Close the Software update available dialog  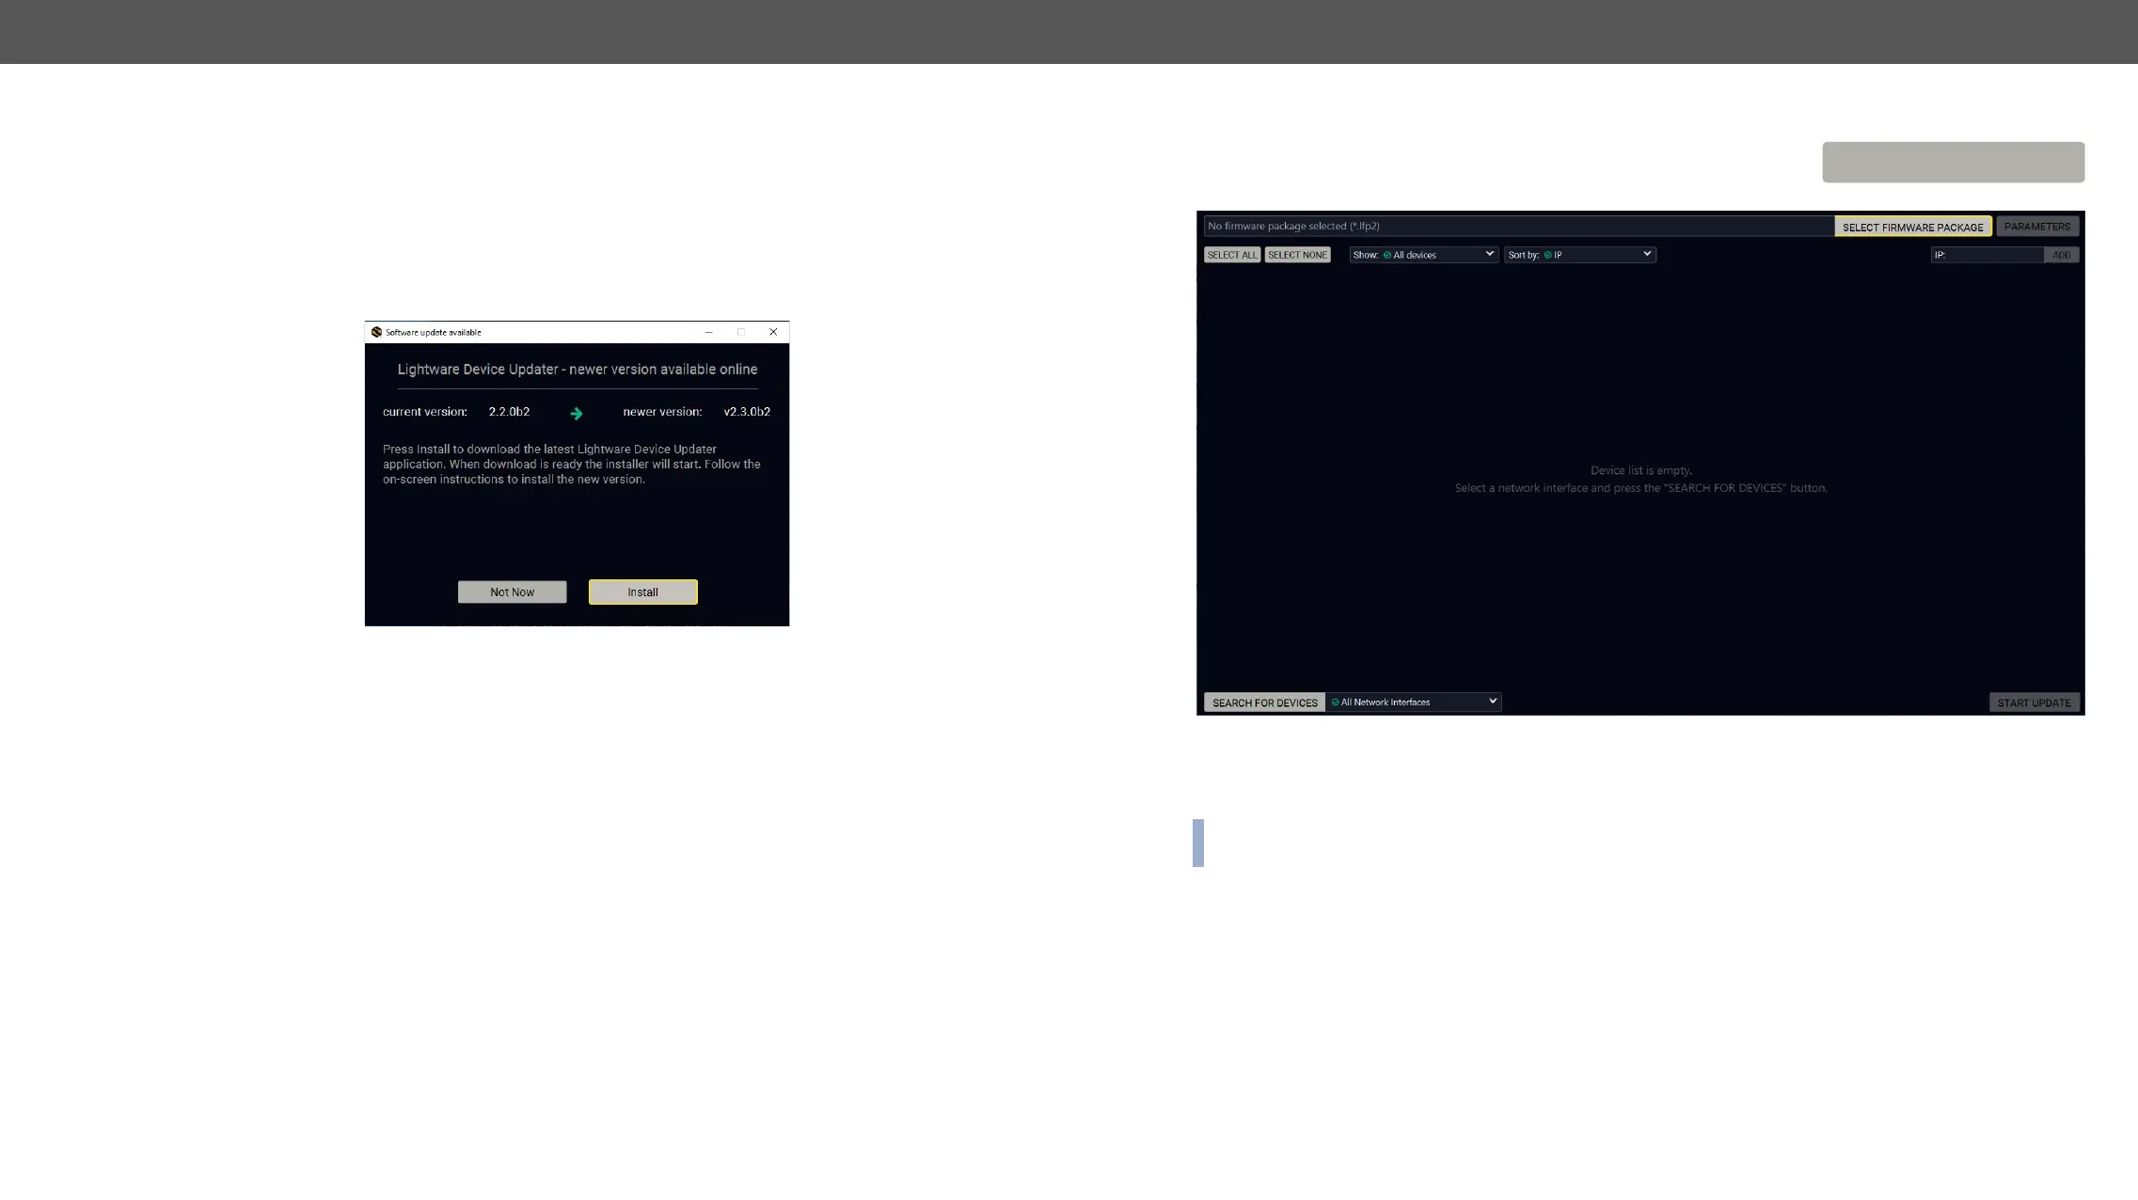pyautogui.click(x=773, y=332)
